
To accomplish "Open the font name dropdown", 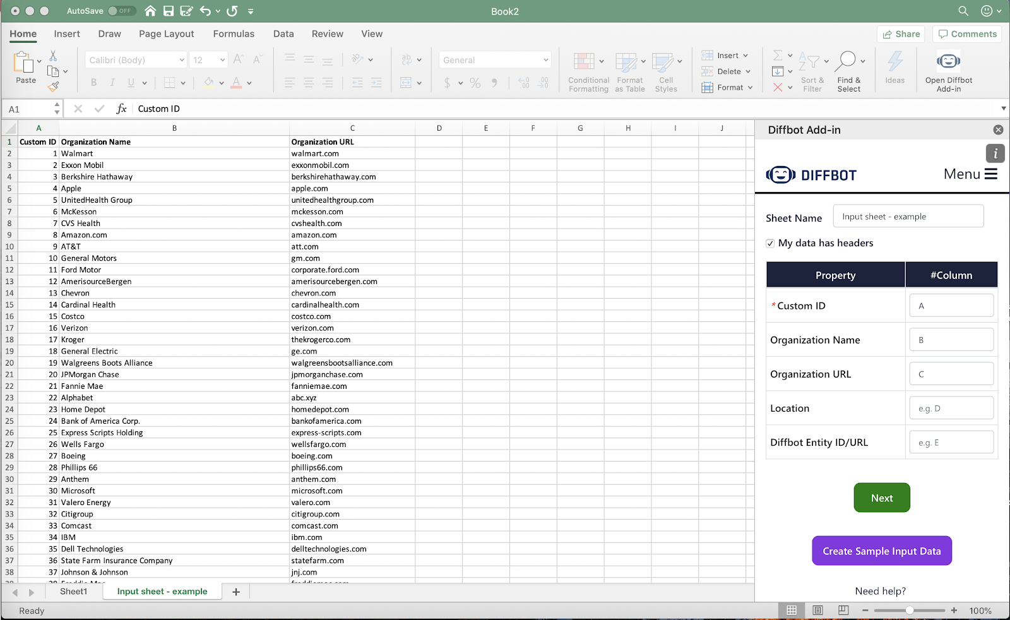I will 182,60.
